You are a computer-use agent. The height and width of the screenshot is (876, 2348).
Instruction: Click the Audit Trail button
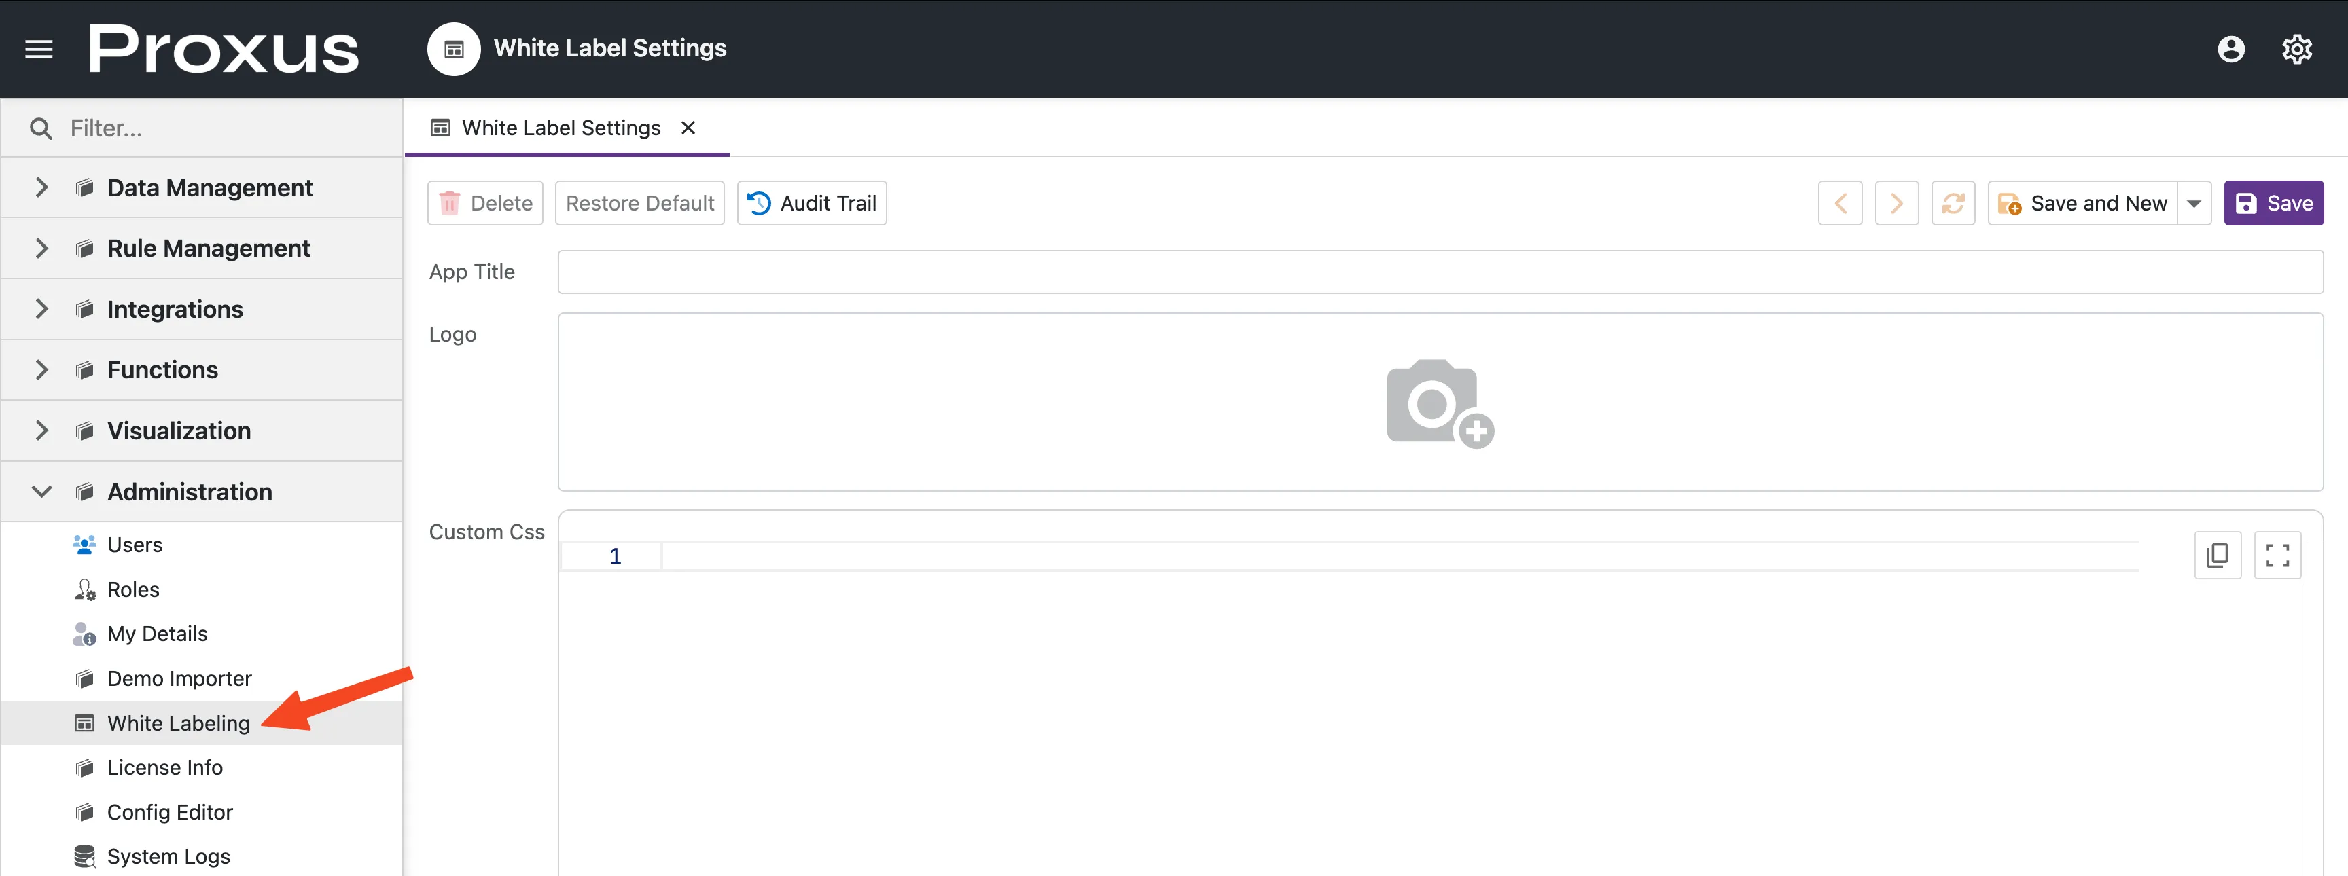(x=811, y=203)
